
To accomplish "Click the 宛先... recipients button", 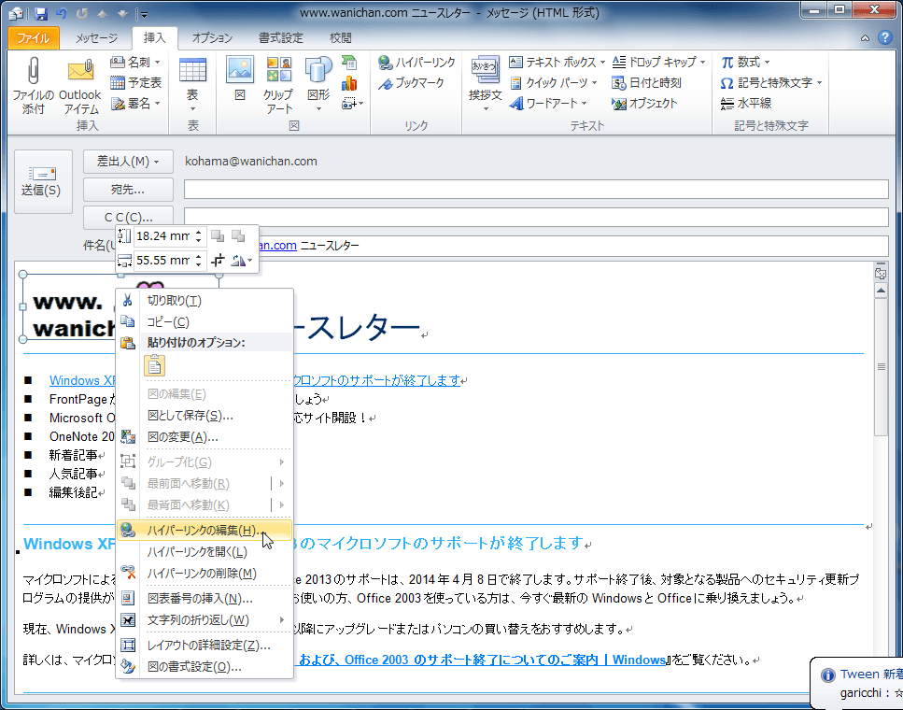I will click(x=128, y=189).
